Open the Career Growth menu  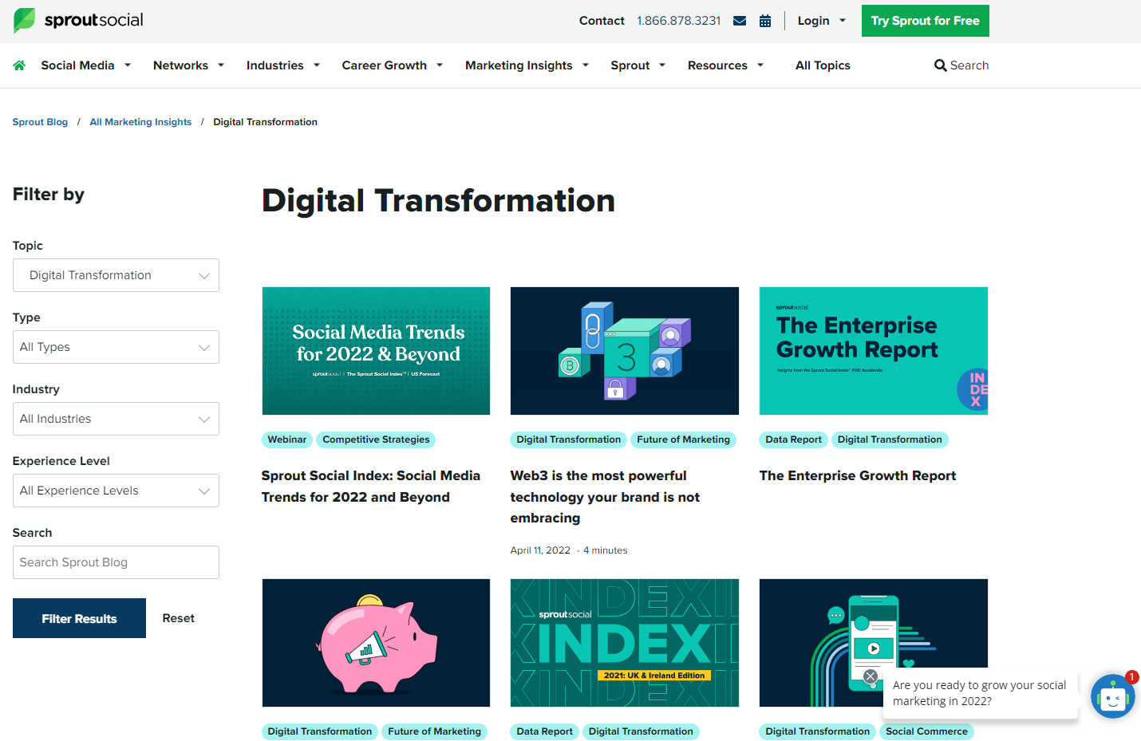(x=392, y=65)
